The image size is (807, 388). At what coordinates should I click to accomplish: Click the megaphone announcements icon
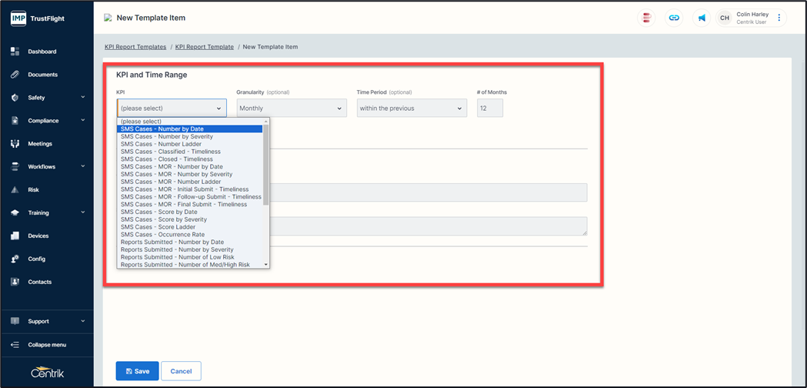click(x=701, y=18)
